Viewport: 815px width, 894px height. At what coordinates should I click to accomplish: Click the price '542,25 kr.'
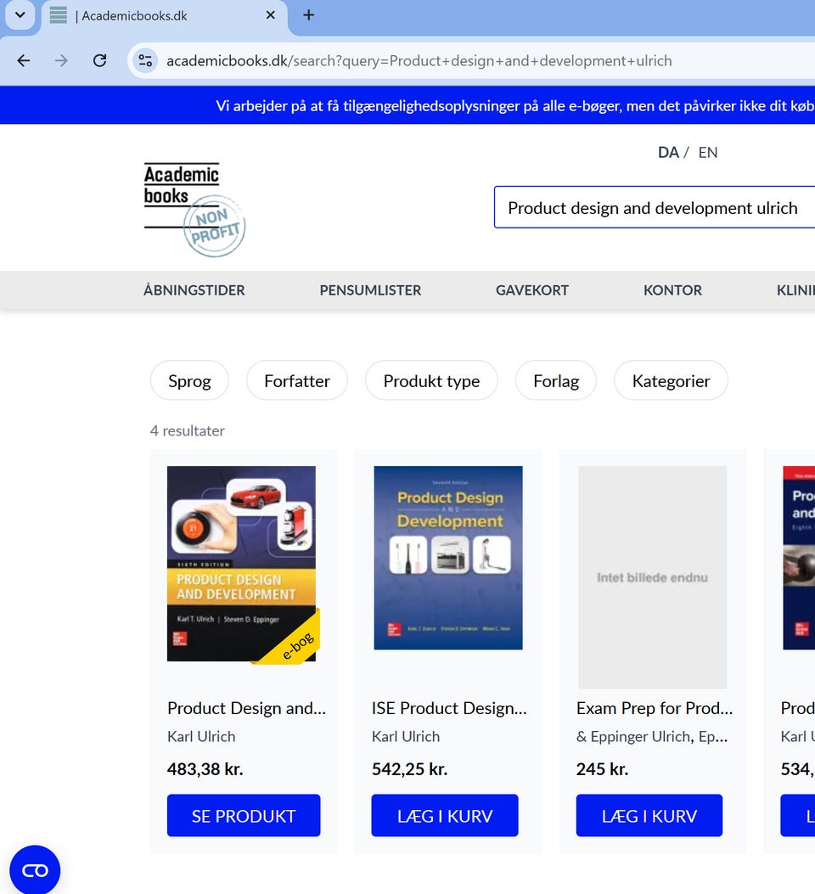(410, 769)
